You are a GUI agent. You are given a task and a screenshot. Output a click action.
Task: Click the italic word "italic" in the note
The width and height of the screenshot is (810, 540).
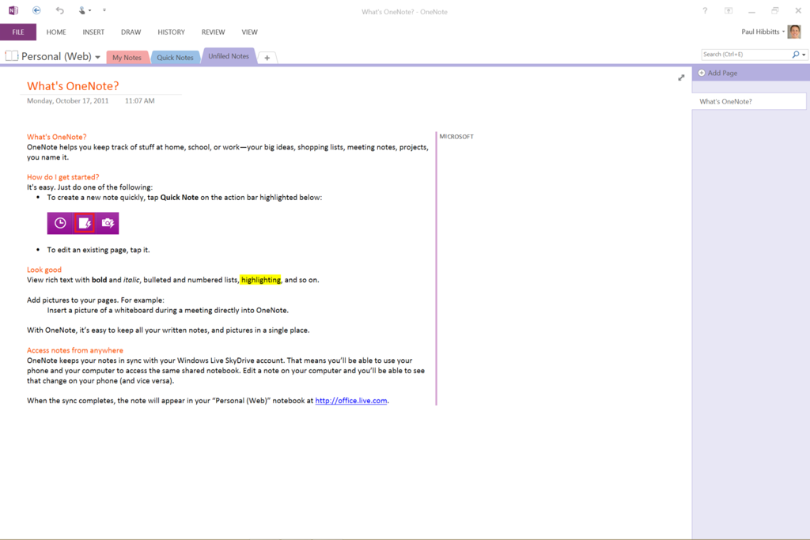point(131,280)
